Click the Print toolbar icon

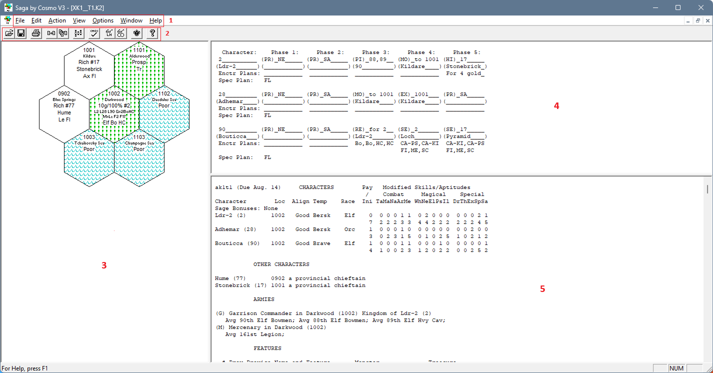36,33
